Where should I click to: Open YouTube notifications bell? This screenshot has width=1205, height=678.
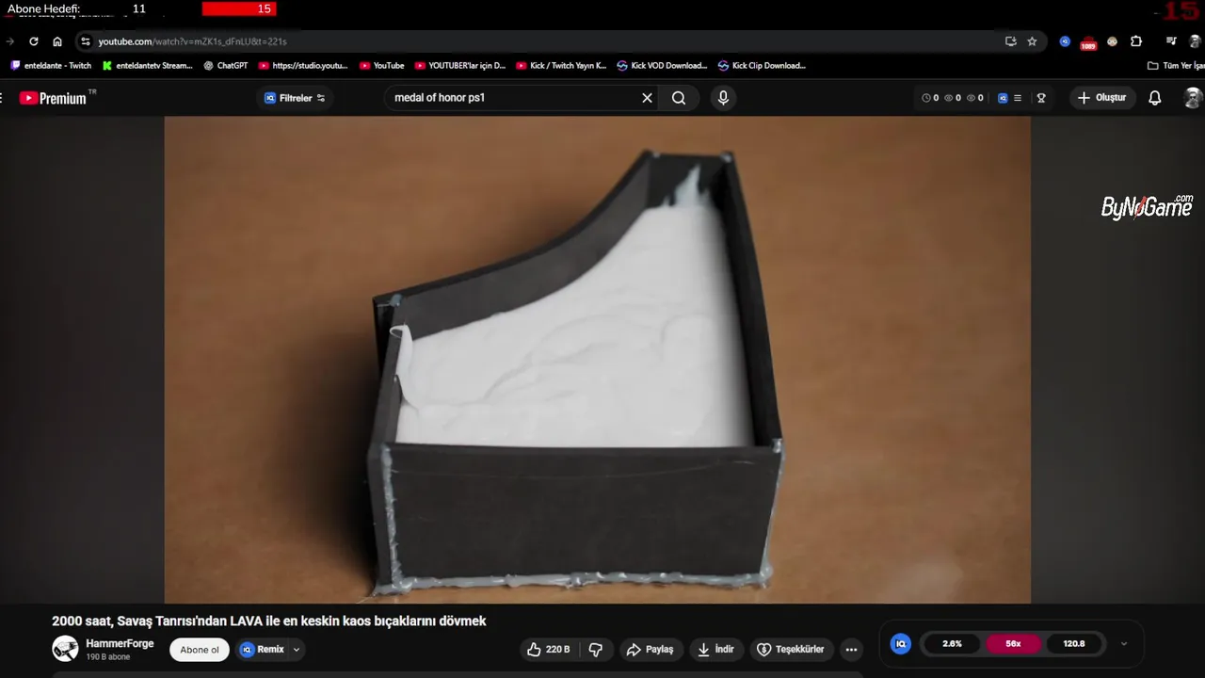click(1155, 98)
